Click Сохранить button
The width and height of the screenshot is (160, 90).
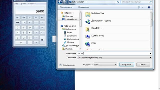127,64
